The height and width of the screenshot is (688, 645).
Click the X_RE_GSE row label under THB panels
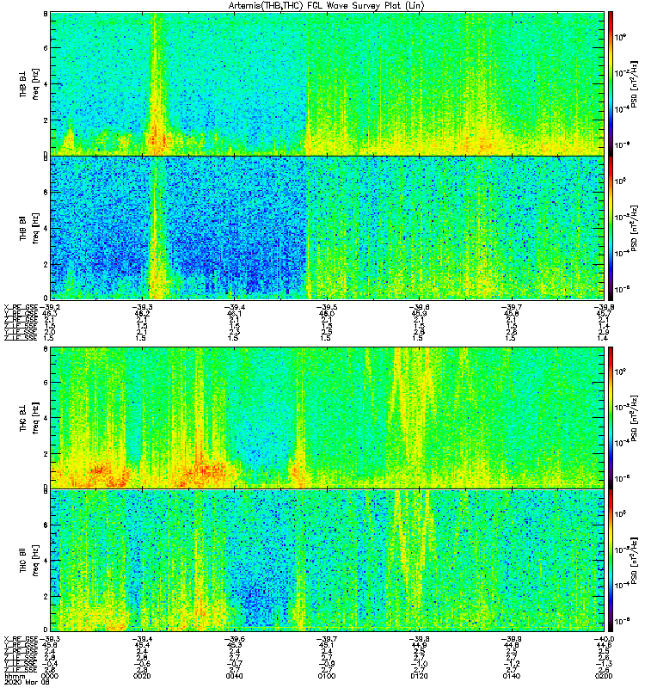pos(21,307)
